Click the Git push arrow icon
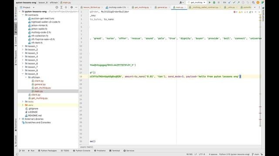This screenshot has height=156, width=279. click(x=238, y=3)
